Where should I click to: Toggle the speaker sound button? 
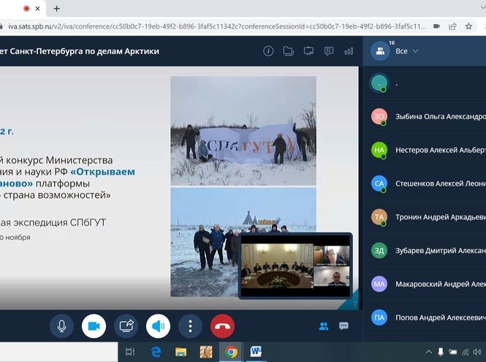158,326
